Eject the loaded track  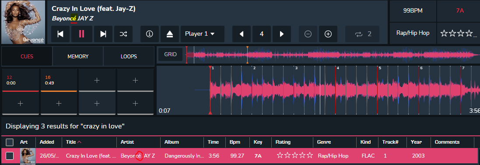coord(170,34)
